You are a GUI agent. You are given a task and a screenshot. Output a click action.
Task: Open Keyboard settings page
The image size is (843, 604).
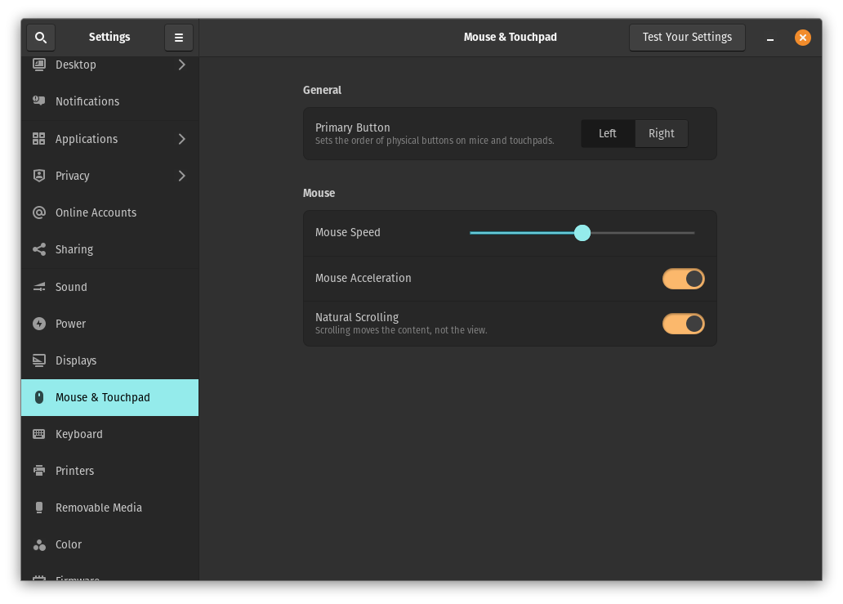(109, 434)
